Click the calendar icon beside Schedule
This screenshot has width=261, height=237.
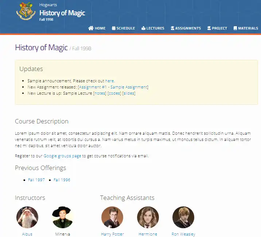coord(114,28)
